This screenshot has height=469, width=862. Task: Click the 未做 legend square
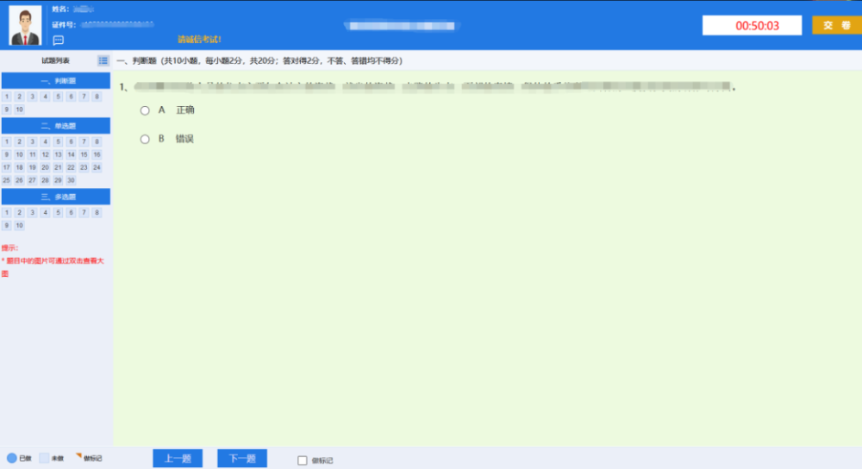click(x=44, y=458)
